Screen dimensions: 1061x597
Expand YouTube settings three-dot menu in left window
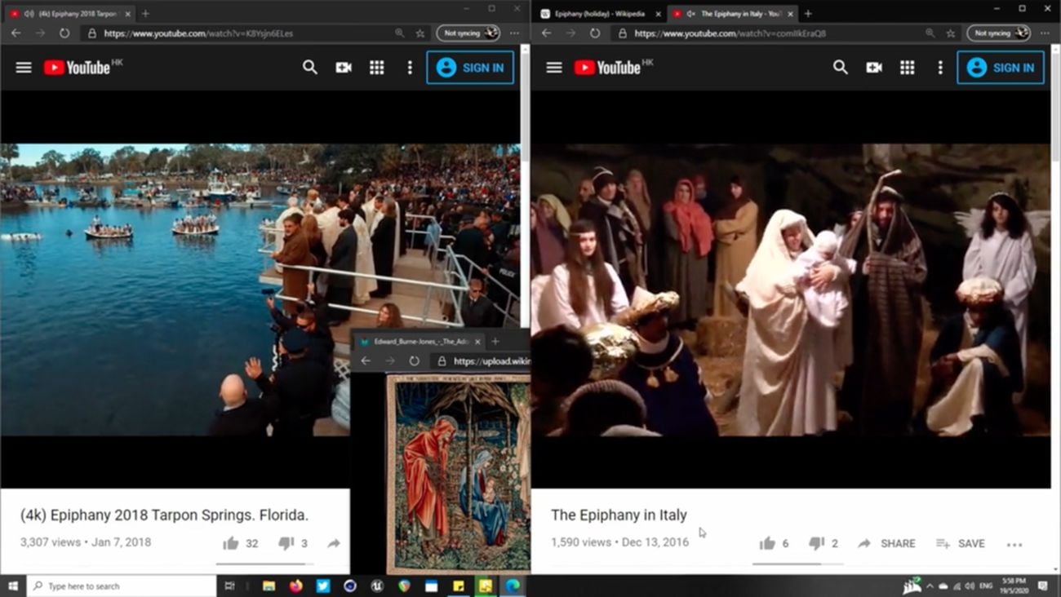[x=410, y=68]
